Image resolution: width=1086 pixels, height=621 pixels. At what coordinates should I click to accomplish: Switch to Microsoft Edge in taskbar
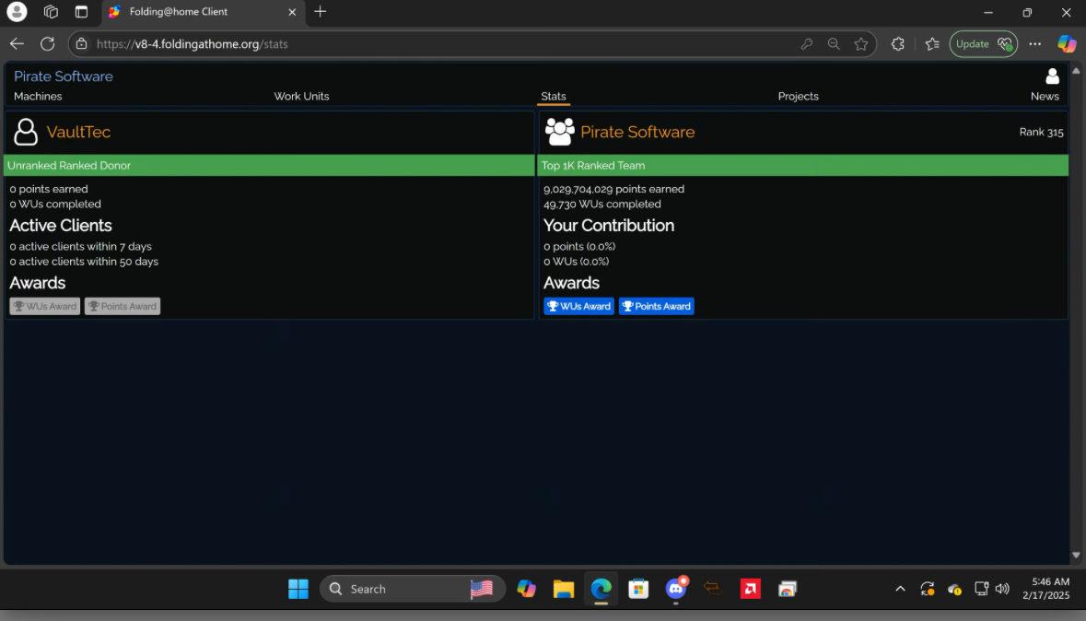pos(601,589)
